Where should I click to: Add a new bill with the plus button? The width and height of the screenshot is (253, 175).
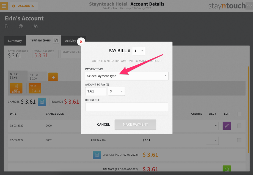click(x=53, y=77)
